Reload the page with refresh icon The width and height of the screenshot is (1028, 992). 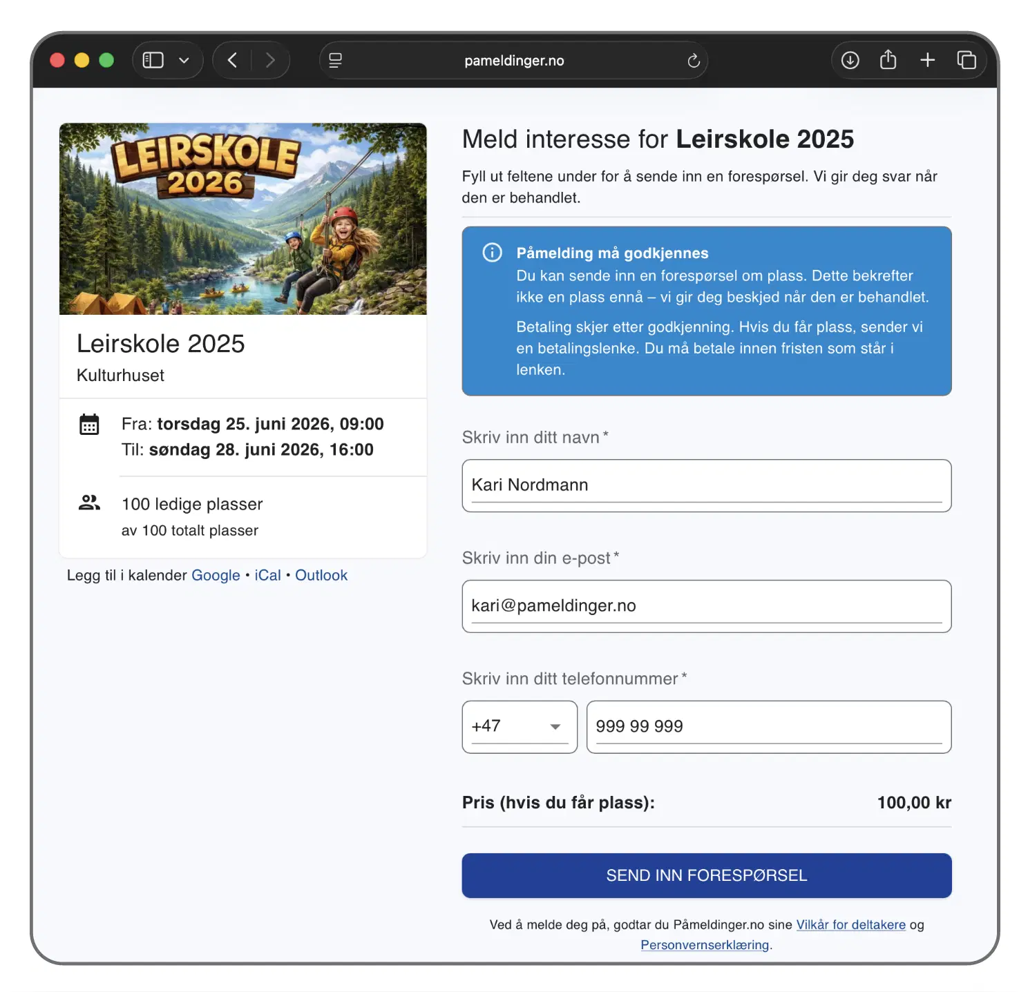(694, 61)
